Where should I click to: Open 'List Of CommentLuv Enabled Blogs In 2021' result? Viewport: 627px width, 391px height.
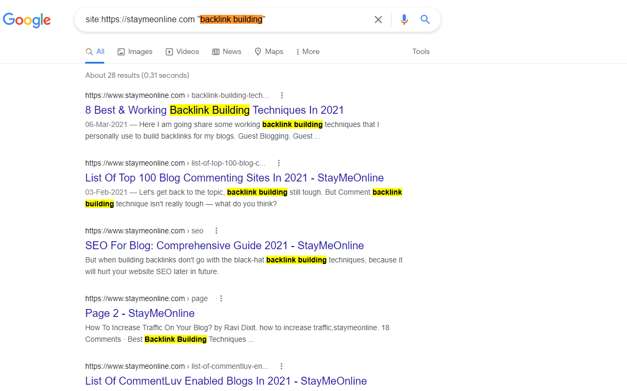pyautogui.click(x=226, y=381)
